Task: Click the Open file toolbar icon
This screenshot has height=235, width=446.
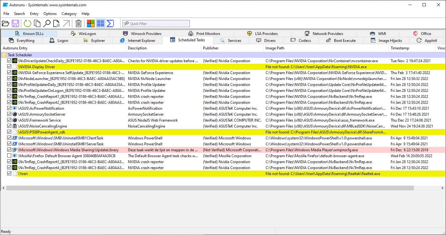Action: click(5, 23)
